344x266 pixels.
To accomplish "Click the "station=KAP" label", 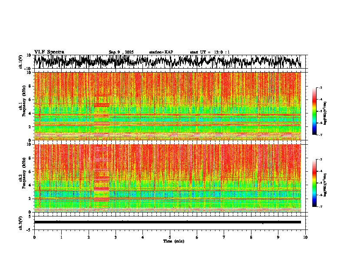I will (x=161, y=52).
